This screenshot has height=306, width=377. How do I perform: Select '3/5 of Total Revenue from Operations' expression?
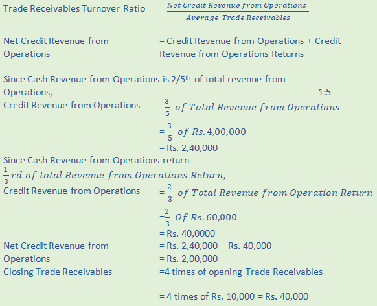(x=249, y=107)
